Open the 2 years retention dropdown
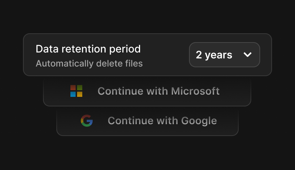The image size is (295, 170). (225, 55)
